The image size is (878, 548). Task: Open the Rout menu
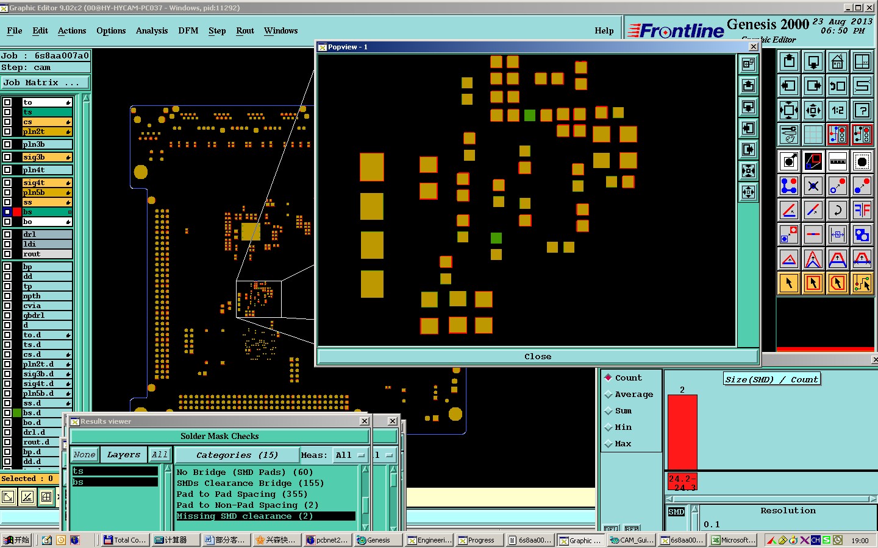[x=245, y=31]
